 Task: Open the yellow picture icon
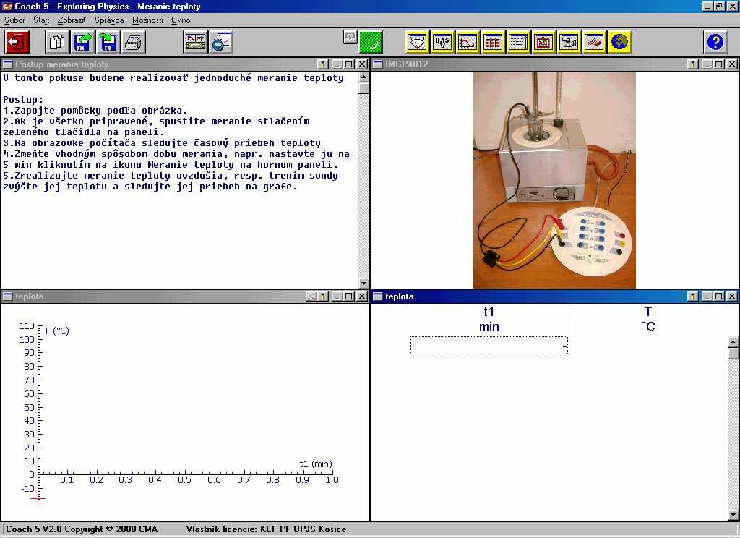[x=543, y=42]
